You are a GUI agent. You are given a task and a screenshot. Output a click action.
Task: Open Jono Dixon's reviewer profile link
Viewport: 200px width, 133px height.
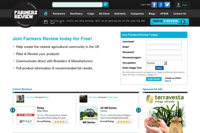(x=30, y=97)
